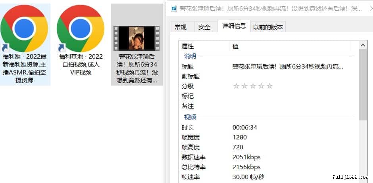
Task: Set 分级 rating to five stars
Action: (x=269, y=86)
